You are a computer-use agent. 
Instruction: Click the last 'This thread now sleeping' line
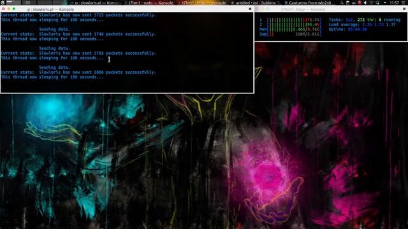point(52,77)
